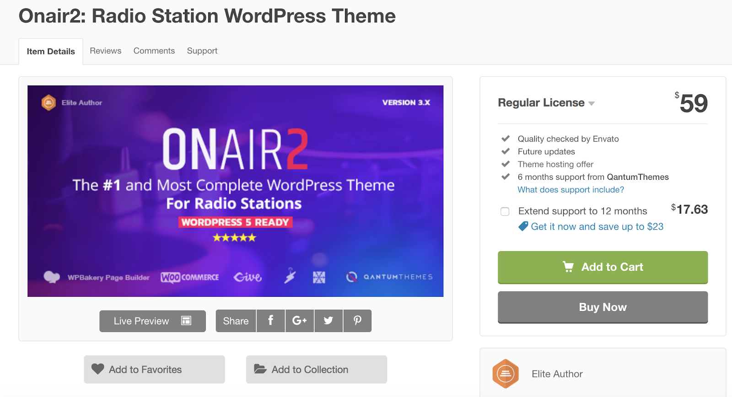732x397 pixels.
Task: Click 'Quality checked by Envato' text
Action: coord(568,139)
